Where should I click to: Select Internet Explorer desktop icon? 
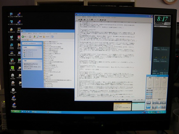coord(12,46)
